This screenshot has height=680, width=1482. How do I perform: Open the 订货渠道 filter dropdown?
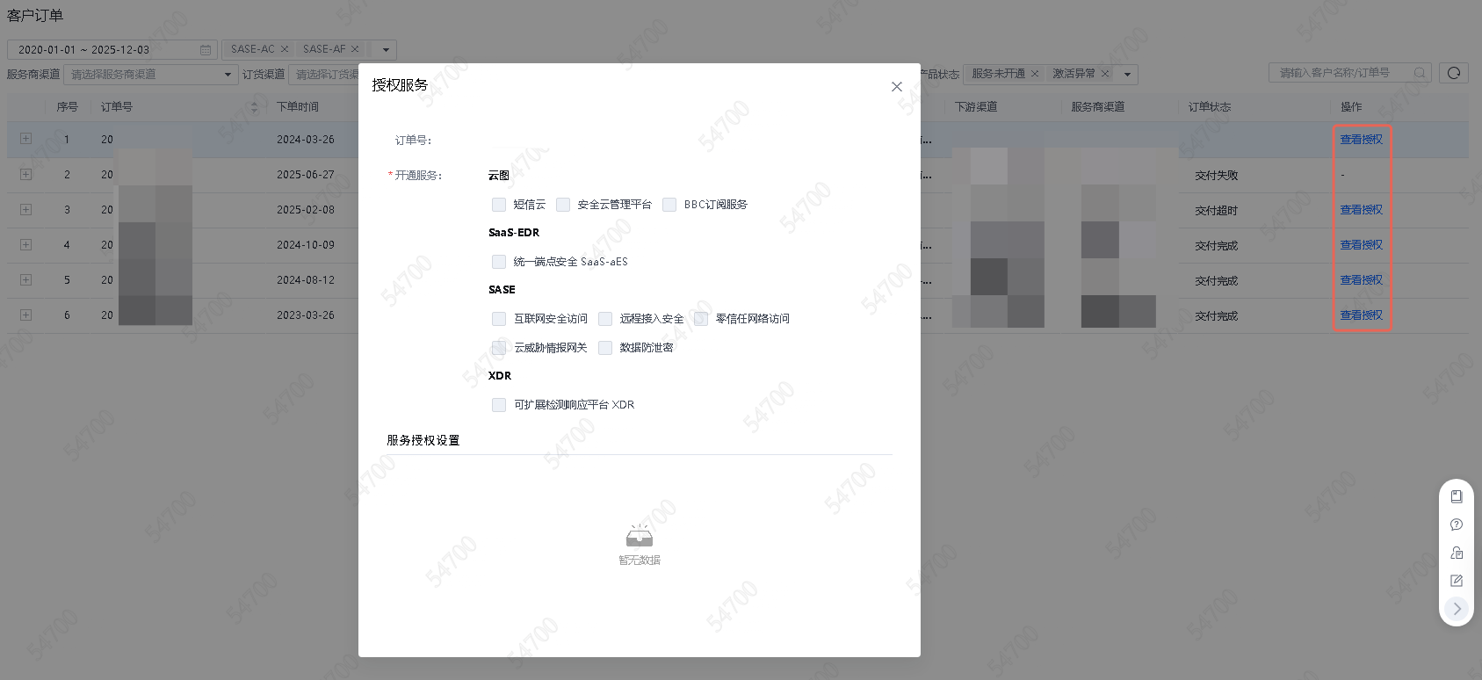pyautogui.click(x=323, y=75)
